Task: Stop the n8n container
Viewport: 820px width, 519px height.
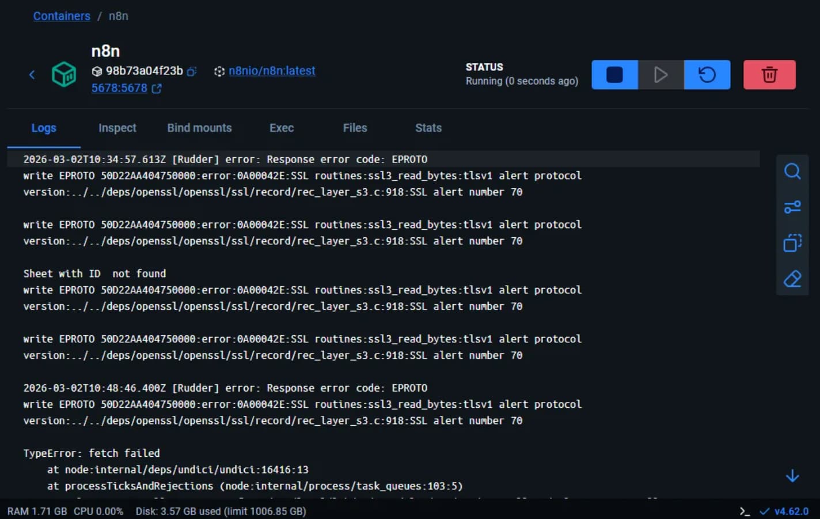Action: coord(614,75)
